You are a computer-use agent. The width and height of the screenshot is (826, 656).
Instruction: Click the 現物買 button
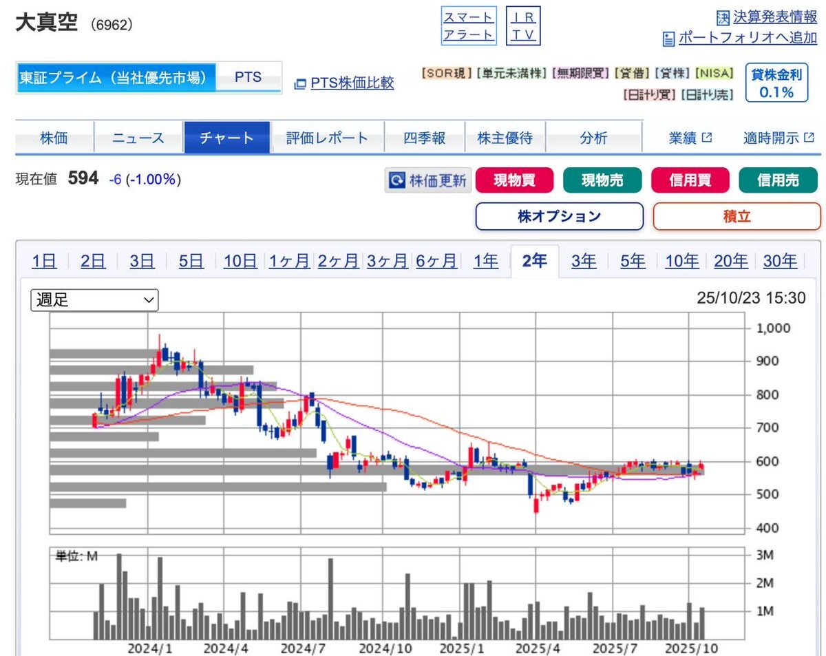click(514, 180)
